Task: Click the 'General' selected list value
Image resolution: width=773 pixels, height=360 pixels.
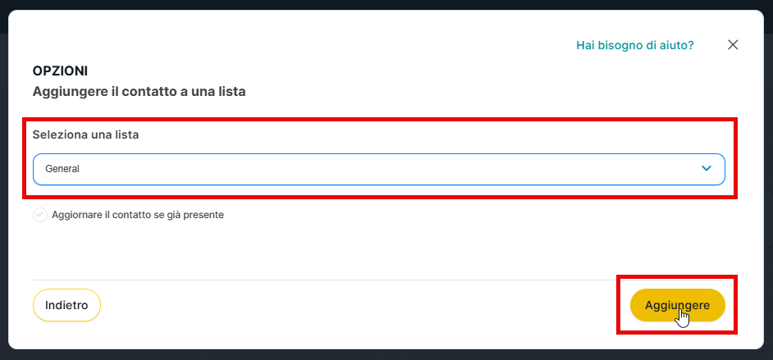Action: (x=62, y=169)
